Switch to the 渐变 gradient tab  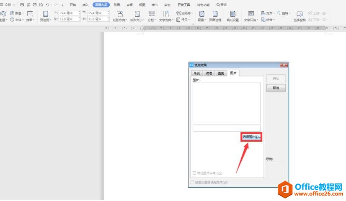[x=196, y=73]
